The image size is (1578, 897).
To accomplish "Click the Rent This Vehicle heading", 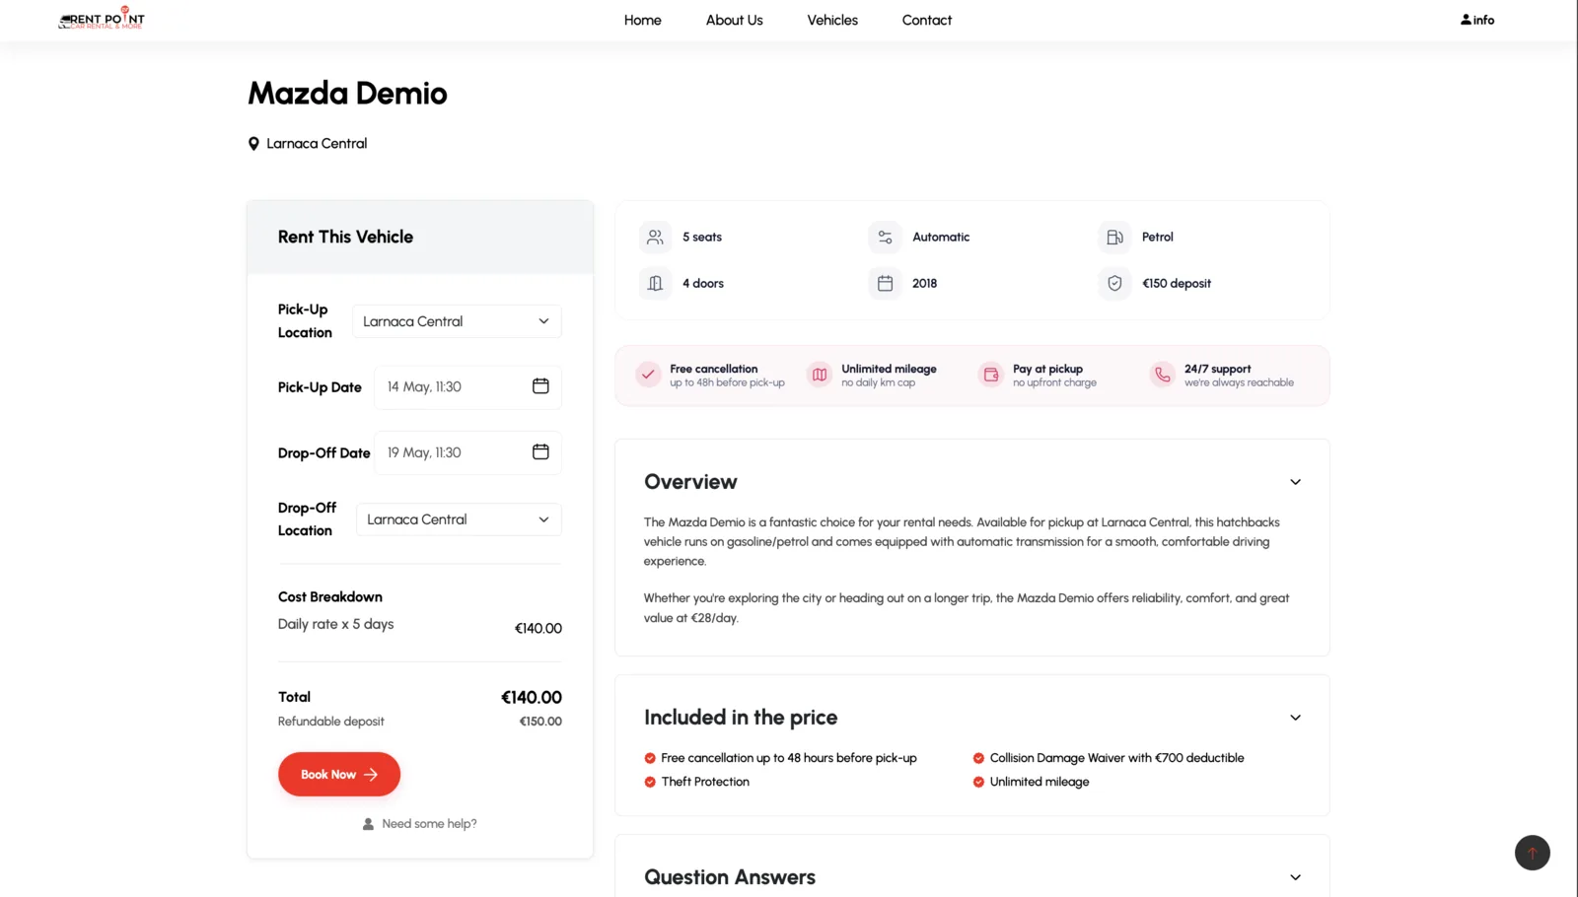I will [345, 237].
